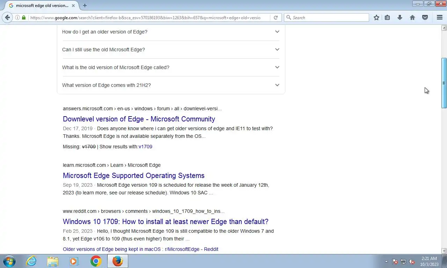447x268 pixels.
Task: Show hidden system tray icons
Action: [x=386, y=261]
